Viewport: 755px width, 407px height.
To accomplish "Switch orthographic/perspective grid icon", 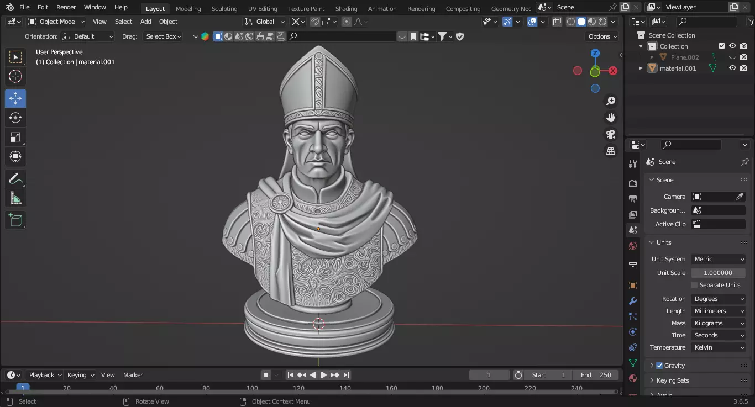I will pyautogui.click(x=611, y=151).
